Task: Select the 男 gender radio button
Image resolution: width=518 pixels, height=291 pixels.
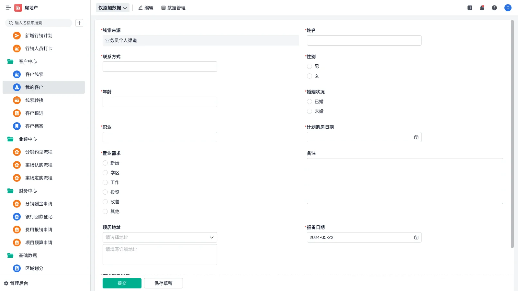Action: (x=309, y=66)
